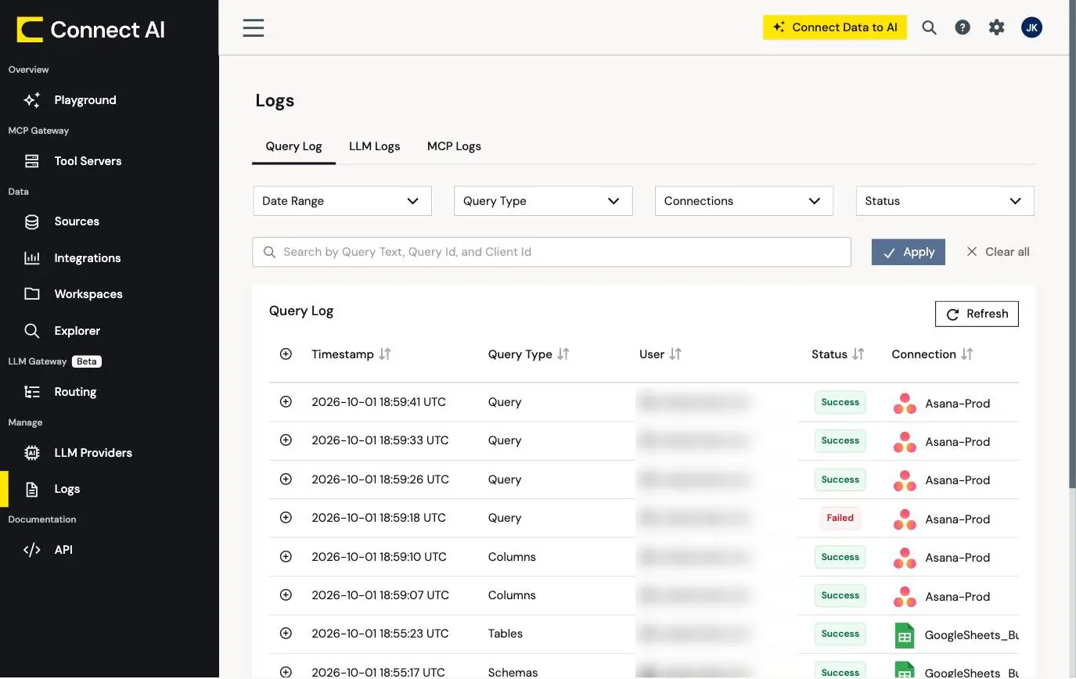Viewport: 1076px width, 679px height.
Task: Open Sources in the sidebar
Action: coord(77,221)
